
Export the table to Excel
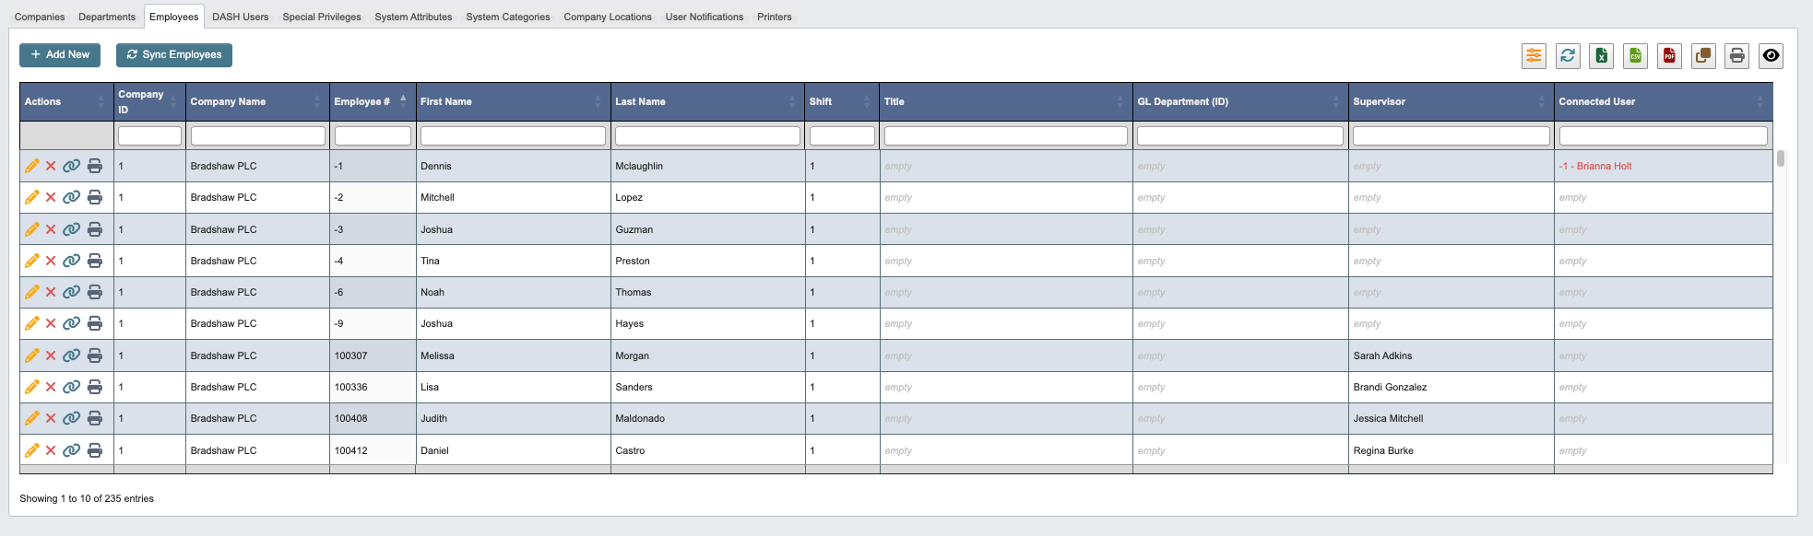(1602, 55)
